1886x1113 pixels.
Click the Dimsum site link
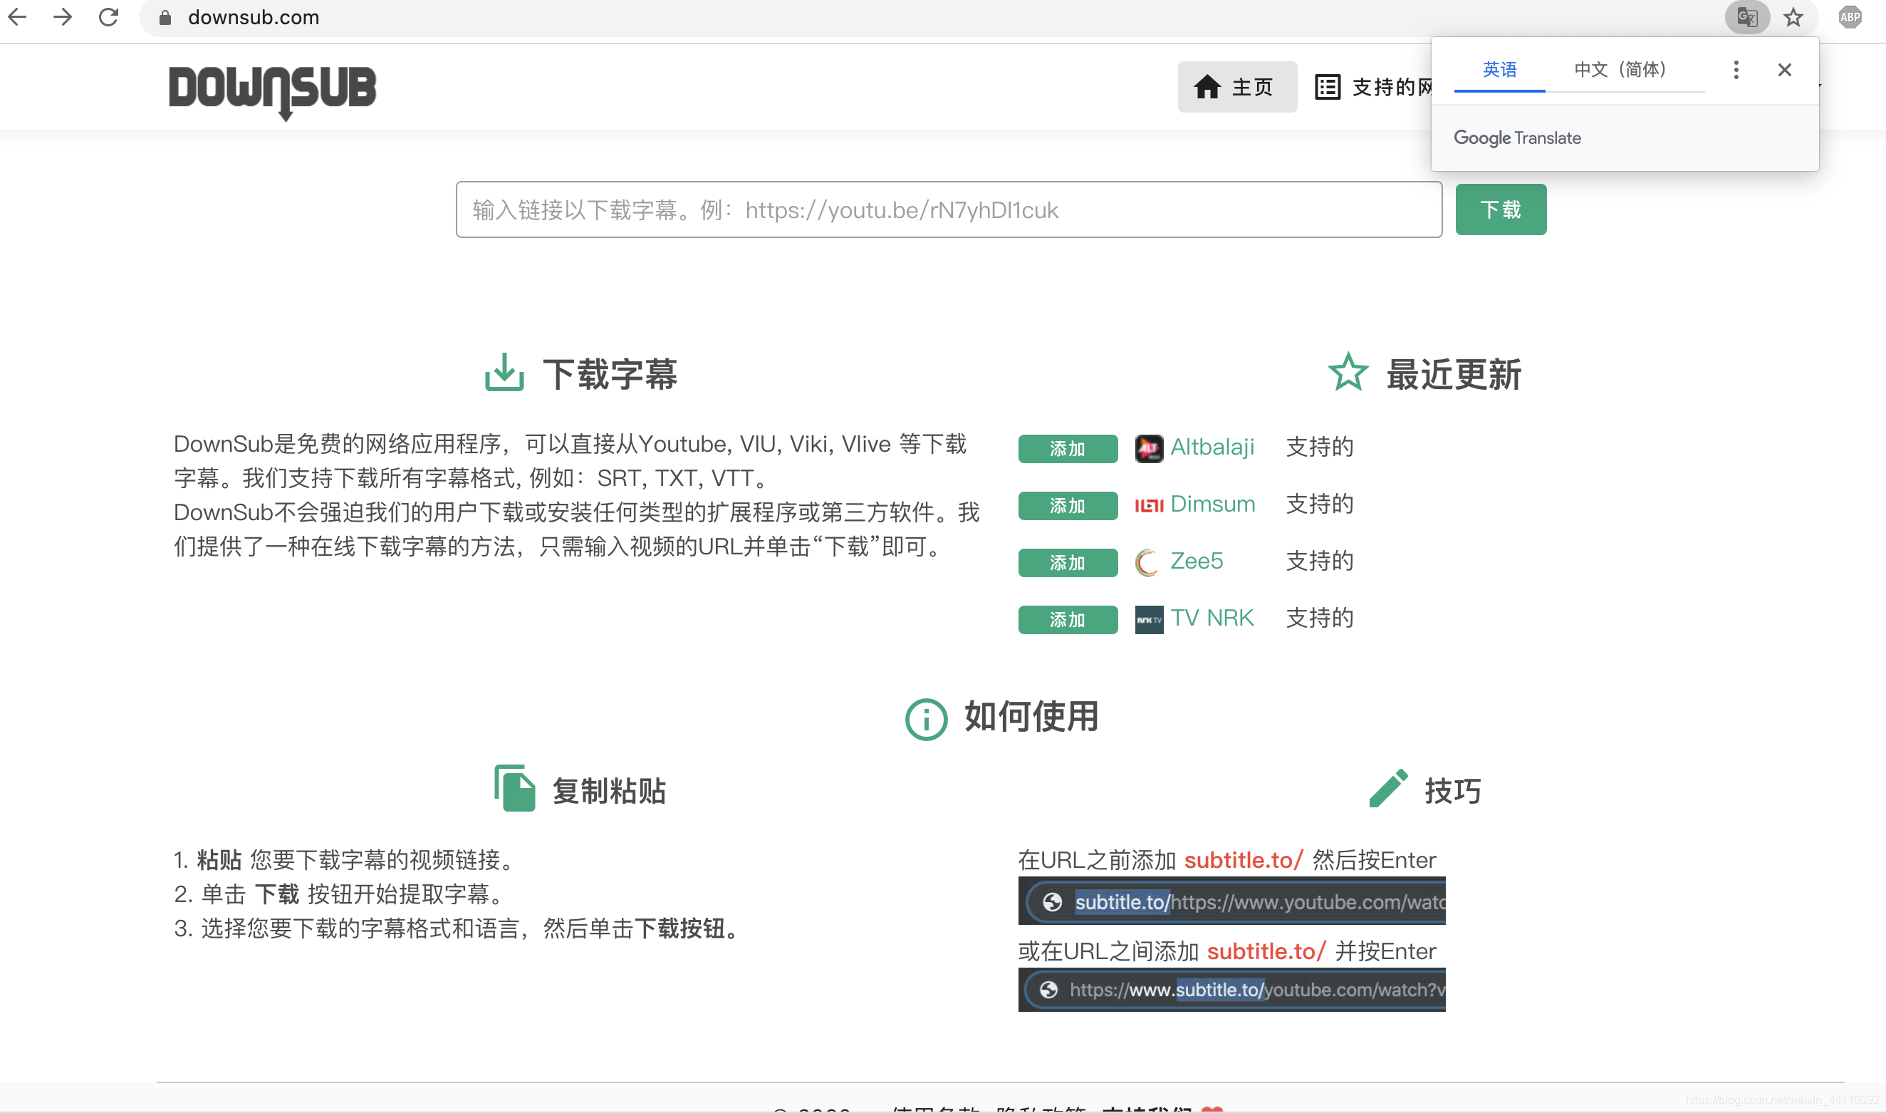pyautogui.click(x=1212, y=503)
